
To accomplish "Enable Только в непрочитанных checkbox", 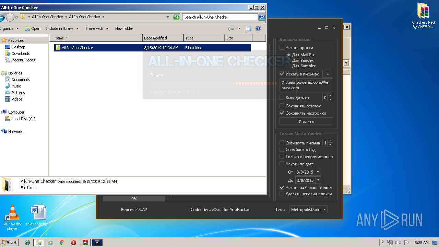I will (282, 156).
